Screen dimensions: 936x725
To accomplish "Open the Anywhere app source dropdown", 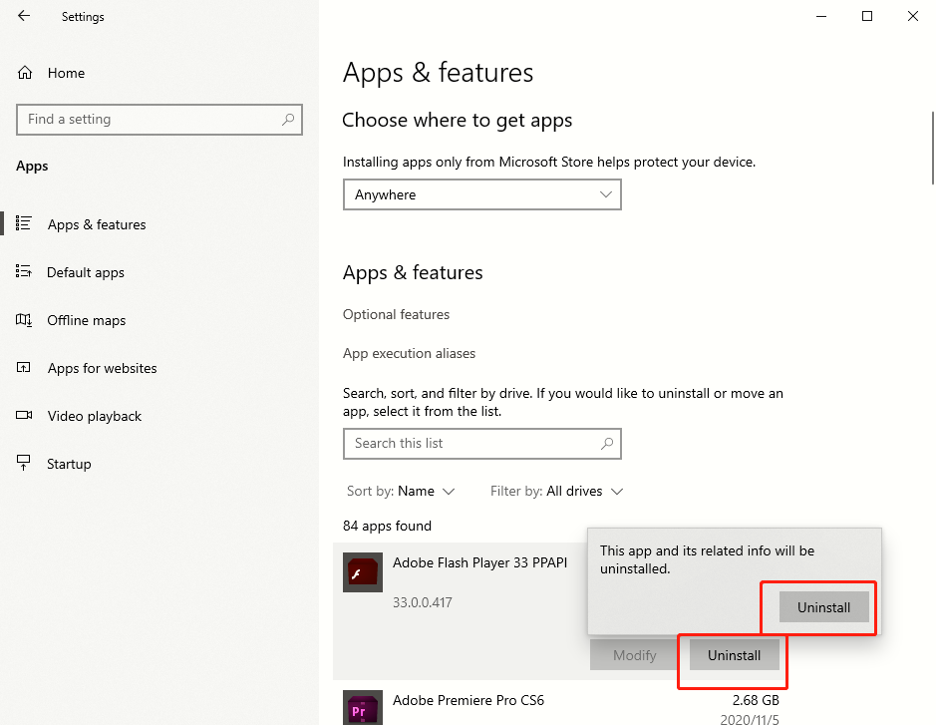I will click(482, 194).
